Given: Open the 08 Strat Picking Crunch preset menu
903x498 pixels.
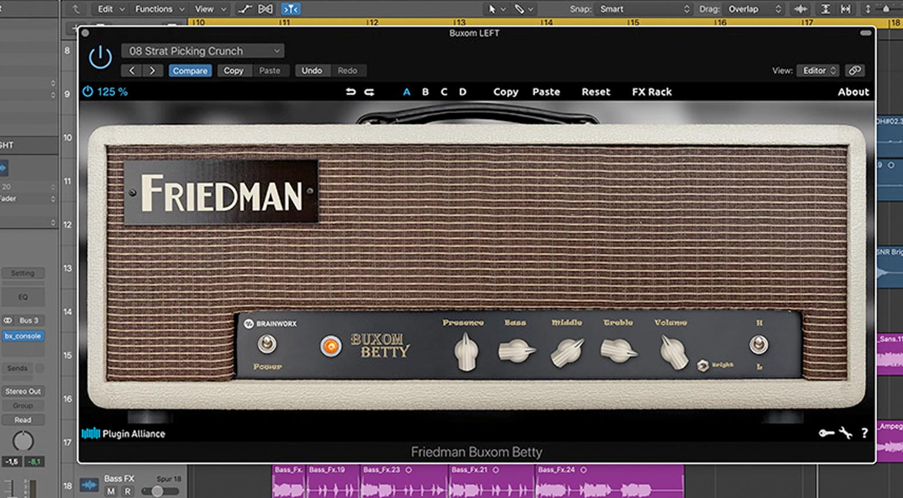Looking at the screenshot, I should point(203,51).
